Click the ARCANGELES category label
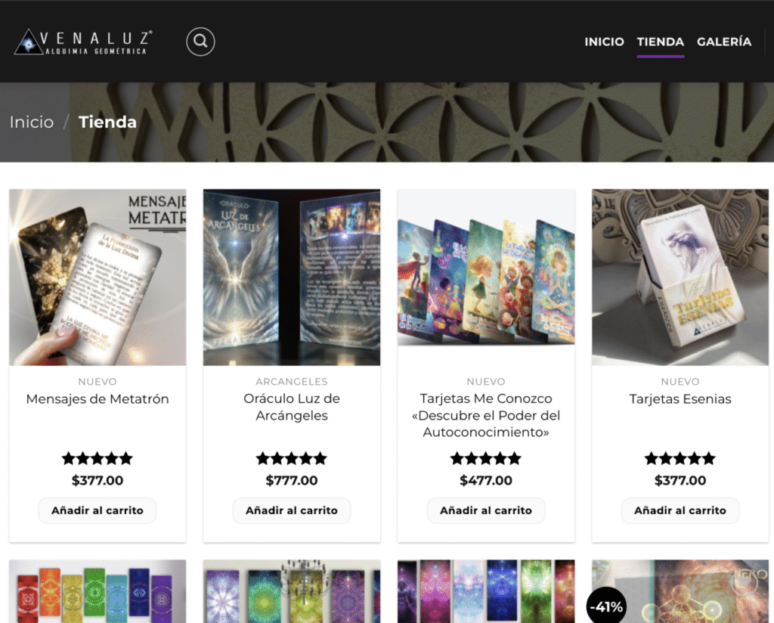The width and height of the screenshot is (774, 623). click(x=292, y=382)
